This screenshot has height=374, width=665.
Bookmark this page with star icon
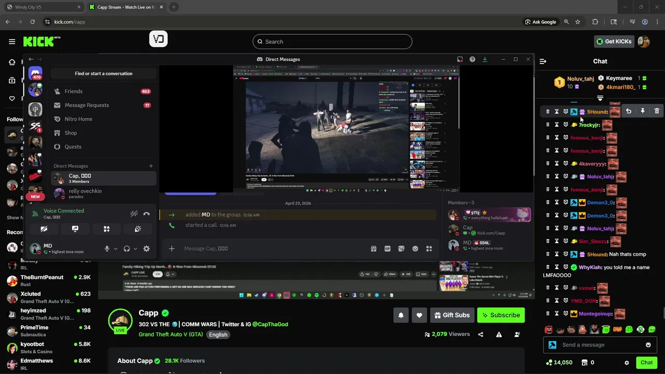(x=578, y=22)
